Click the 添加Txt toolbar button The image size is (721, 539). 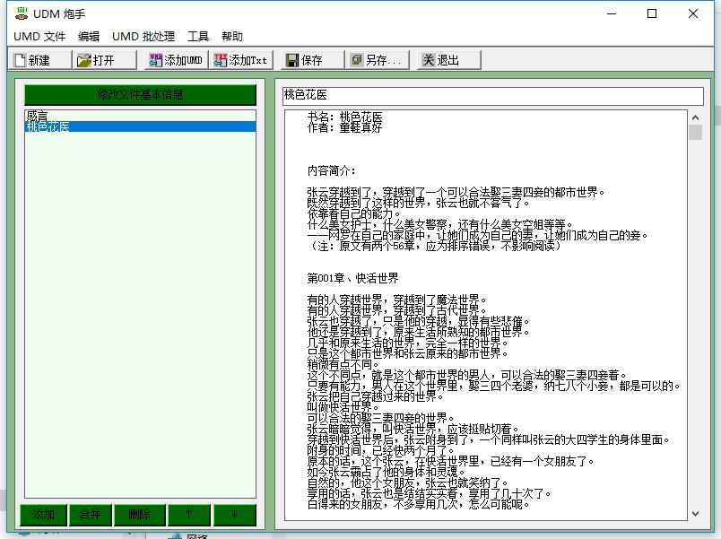pyautogui.click(x=241, y=60)
